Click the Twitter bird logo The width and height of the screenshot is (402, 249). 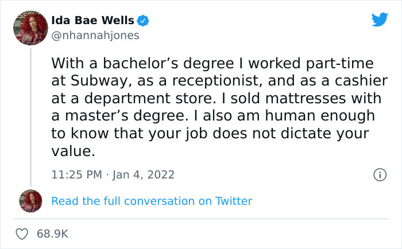pos(380,20)
